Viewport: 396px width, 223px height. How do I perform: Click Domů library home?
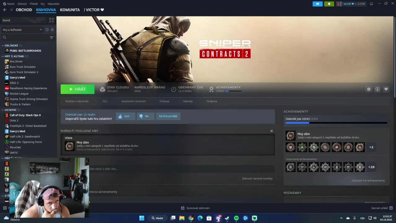click(x=24, y=20)
